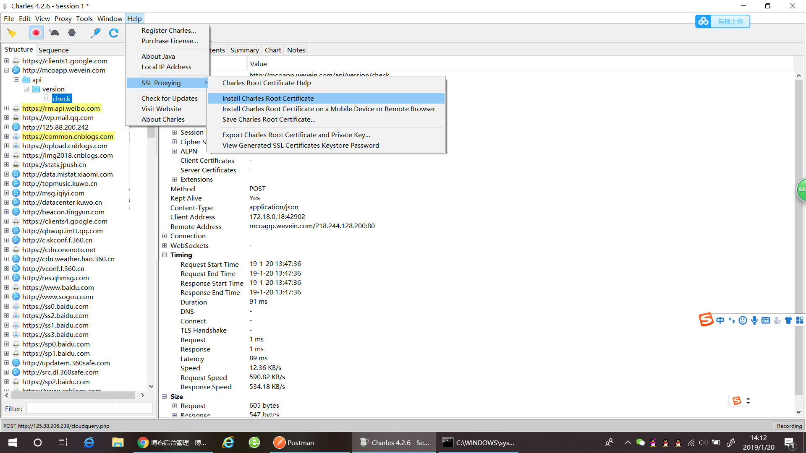Click the Sogou skin shirt icon

point(788,320)
